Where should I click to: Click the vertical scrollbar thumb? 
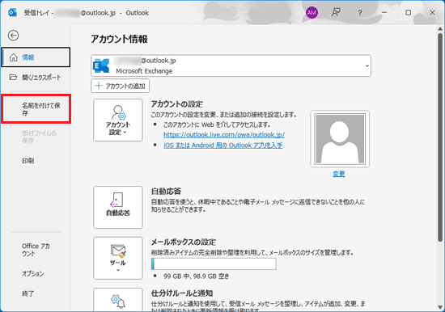[x=440, y=137]
